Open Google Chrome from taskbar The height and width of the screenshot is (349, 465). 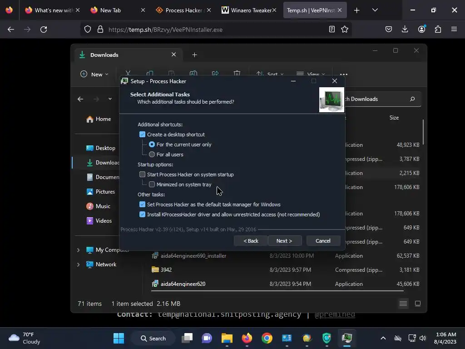click(267, 338)
